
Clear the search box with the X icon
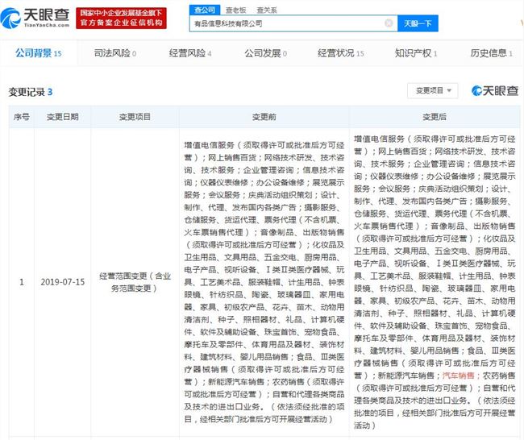(389, 23)
